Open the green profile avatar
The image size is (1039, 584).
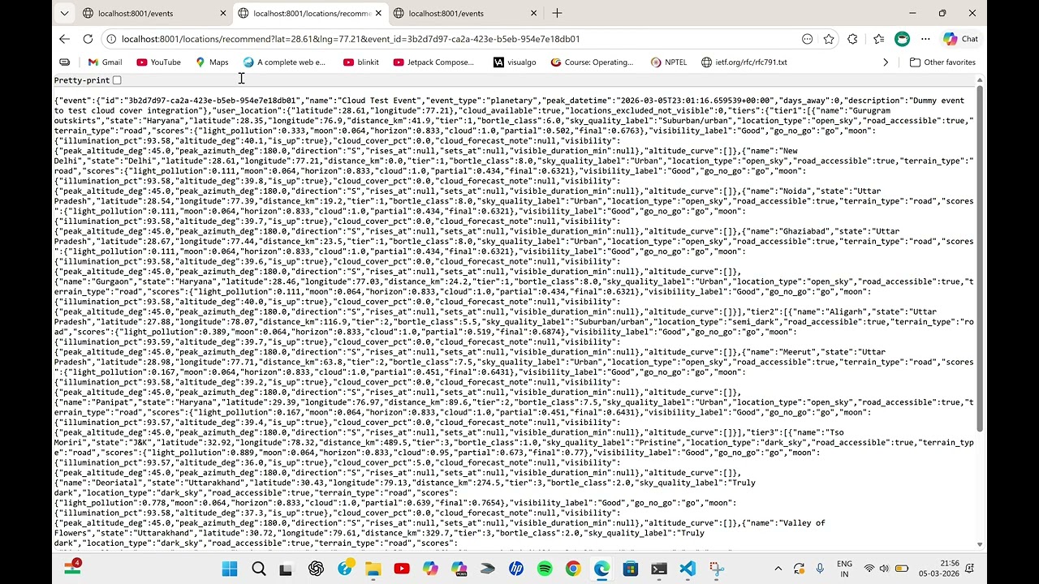(x=902, y=39)
